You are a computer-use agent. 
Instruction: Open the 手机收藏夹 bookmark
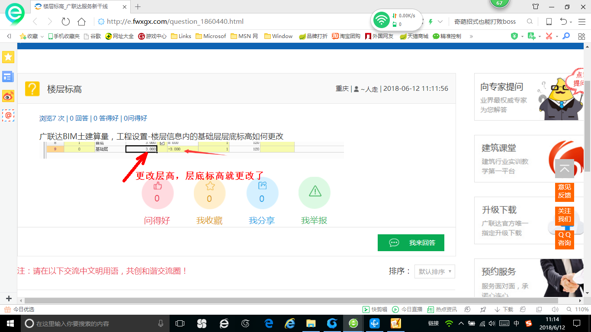pos(64,36)
